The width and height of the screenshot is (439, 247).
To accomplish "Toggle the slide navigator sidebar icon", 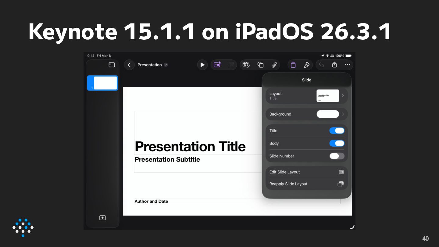I will click(x=112, y=65).
